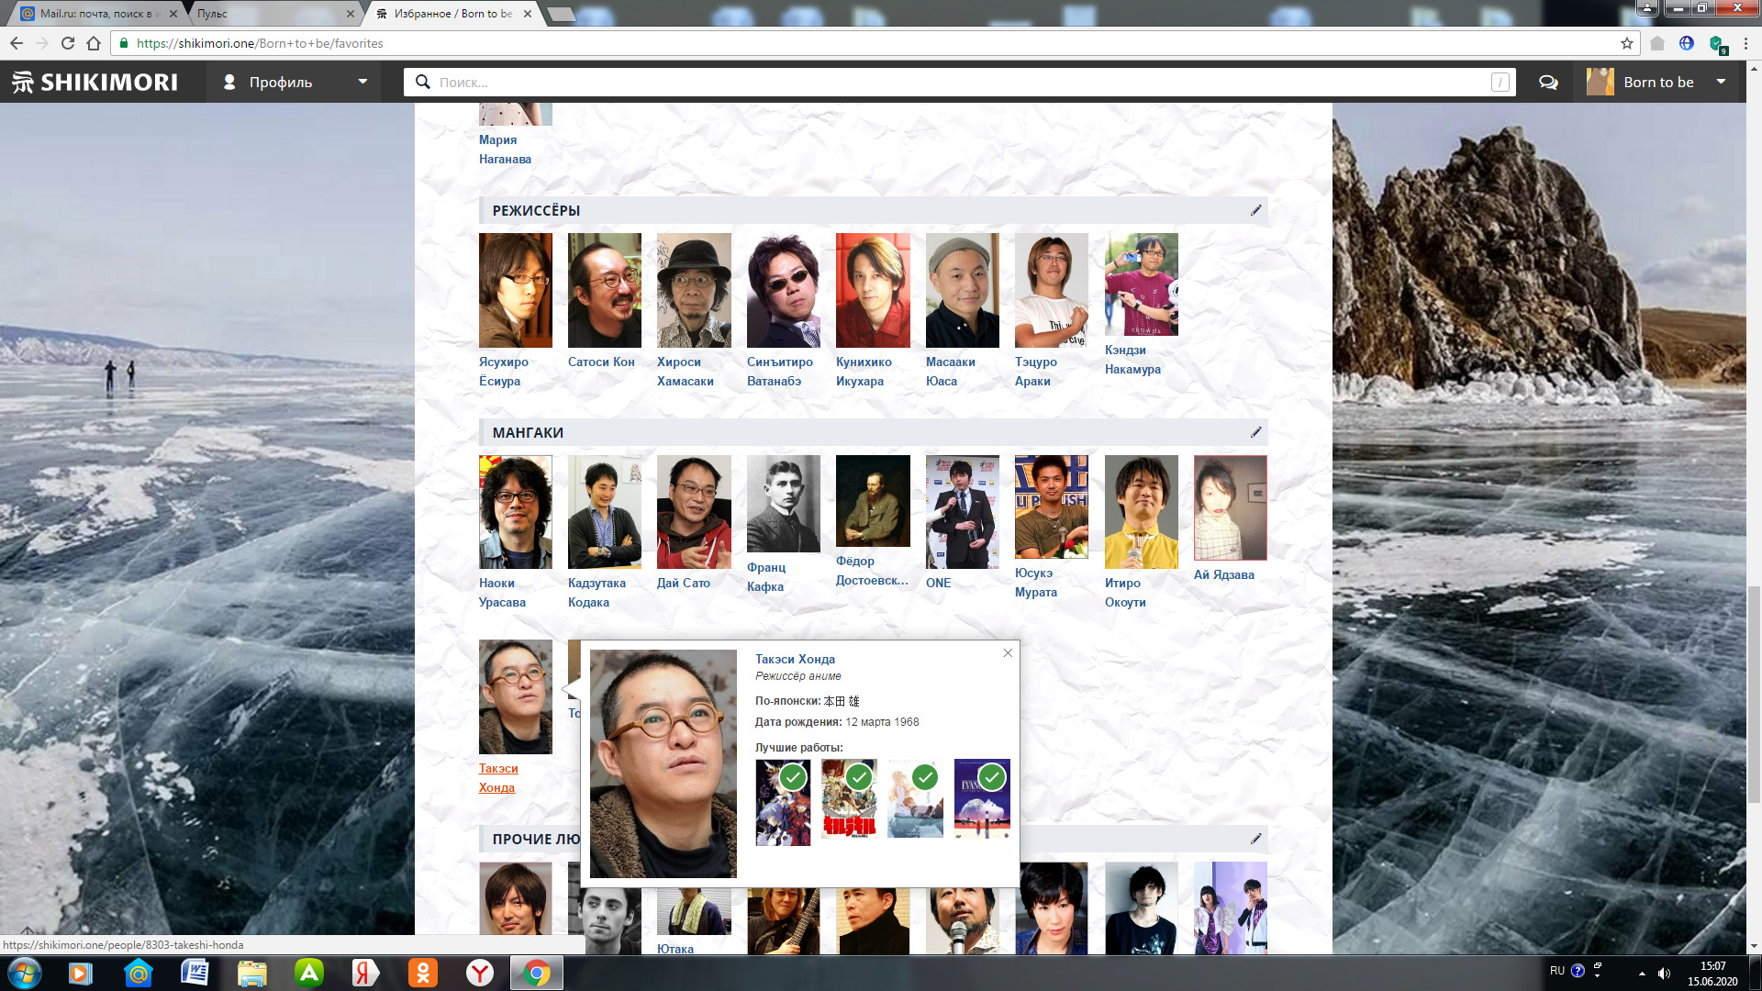The image size is (1762, 991).
Task: Open the Сатоси Кон director link
Action: [x=601, y=362]
